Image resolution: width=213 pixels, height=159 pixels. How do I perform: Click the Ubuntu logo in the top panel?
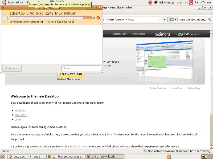(x=4, y=2)
